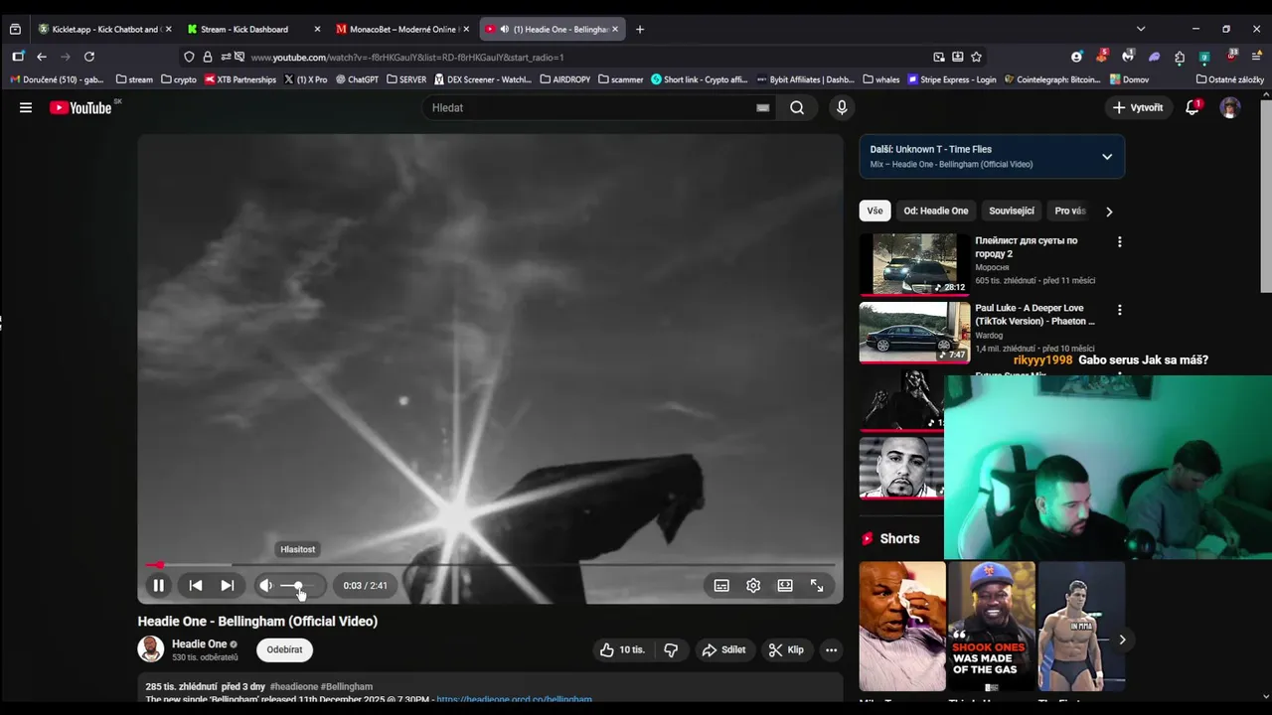Open the Ostatné záložky folder
Screen dimensions: 1272x715
(1230, 79)
